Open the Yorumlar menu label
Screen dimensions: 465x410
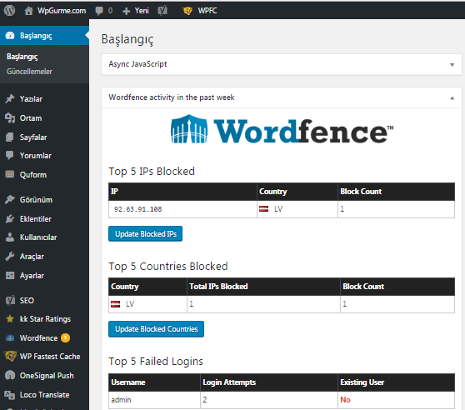(35, 156)
